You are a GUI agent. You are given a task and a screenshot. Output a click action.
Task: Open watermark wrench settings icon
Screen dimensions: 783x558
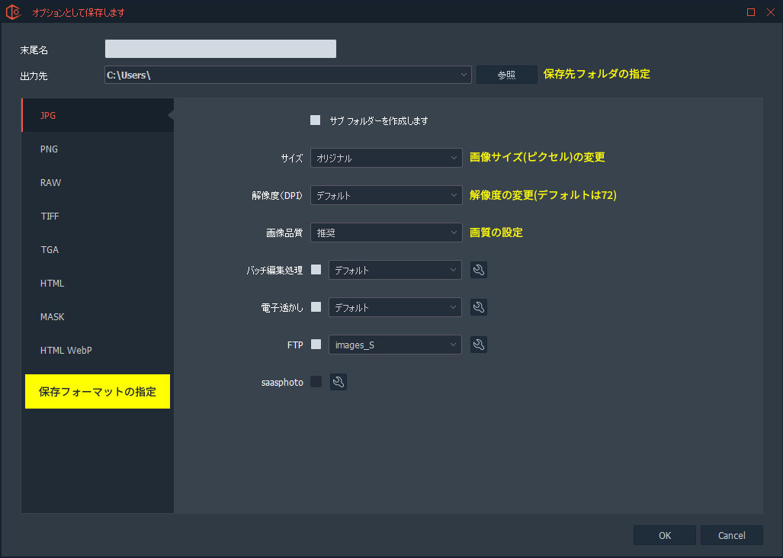(479, 307)
